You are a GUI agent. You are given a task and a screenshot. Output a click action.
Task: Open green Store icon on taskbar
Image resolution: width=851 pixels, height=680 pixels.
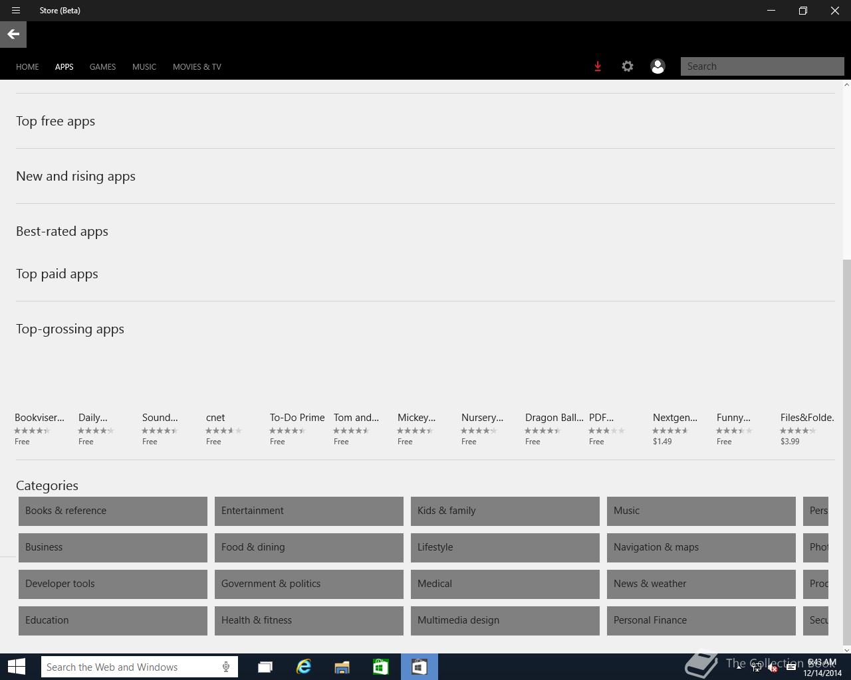(x=380, y=667)
